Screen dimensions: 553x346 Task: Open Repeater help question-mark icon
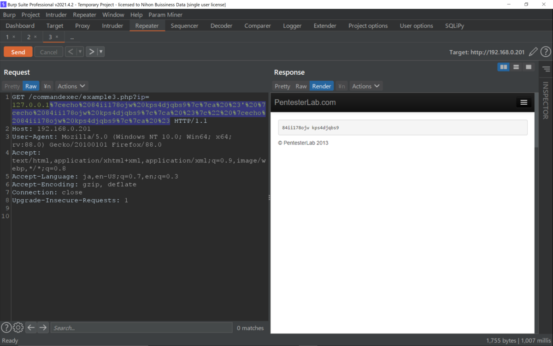[546, 52]
